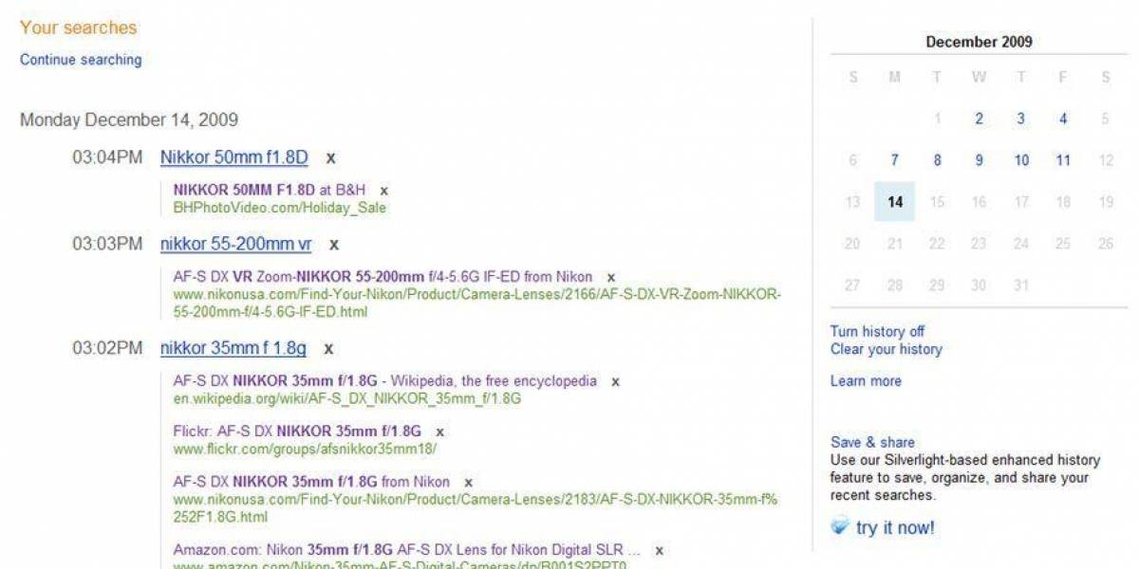
Task: Click Turn history off
Action: point(877,331)
